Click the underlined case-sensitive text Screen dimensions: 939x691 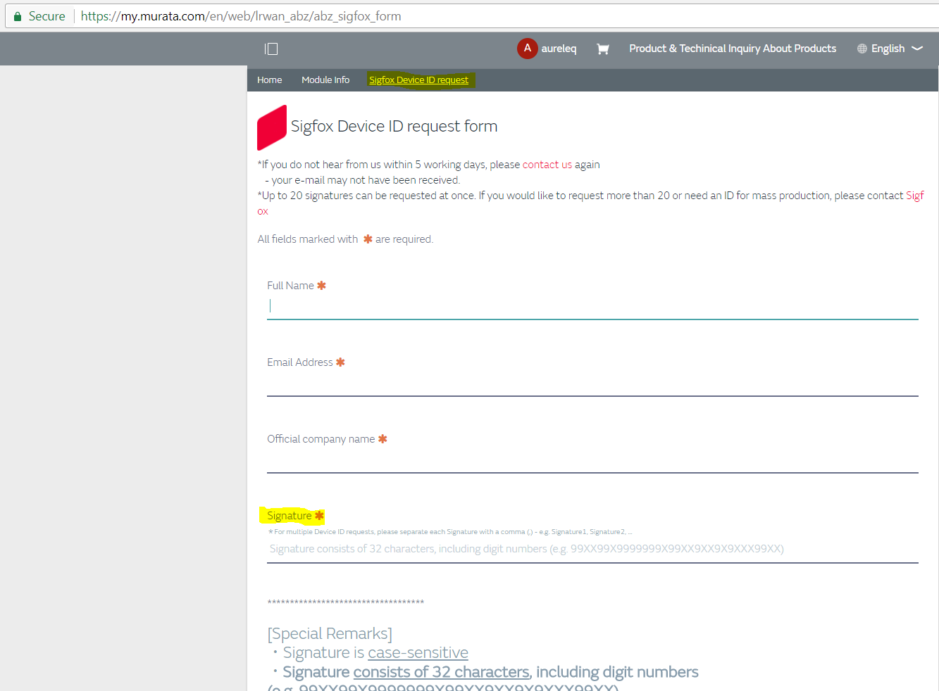pos(418,653)
